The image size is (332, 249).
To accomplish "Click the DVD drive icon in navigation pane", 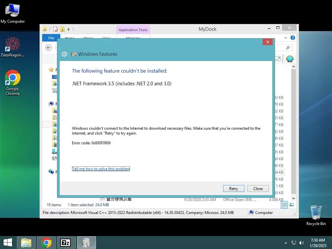I will point(54,158).
